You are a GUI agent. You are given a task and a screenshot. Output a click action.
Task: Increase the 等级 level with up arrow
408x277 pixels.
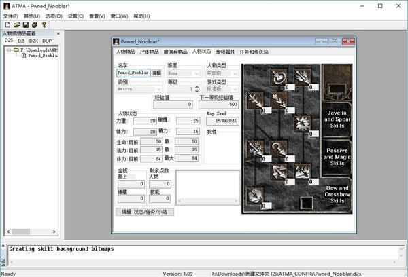[x=197, y=87]
